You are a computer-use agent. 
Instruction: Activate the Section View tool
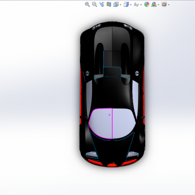point(109,4)
